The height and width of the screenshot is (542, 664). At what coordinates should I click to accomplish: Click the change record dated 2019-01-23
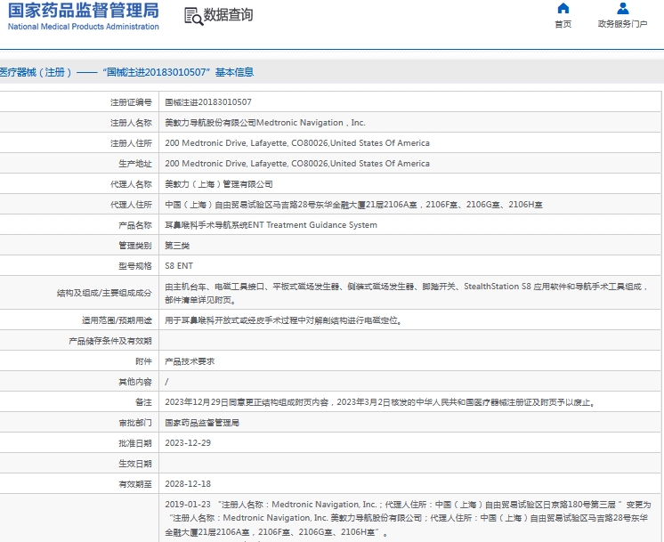coord(408,518)
